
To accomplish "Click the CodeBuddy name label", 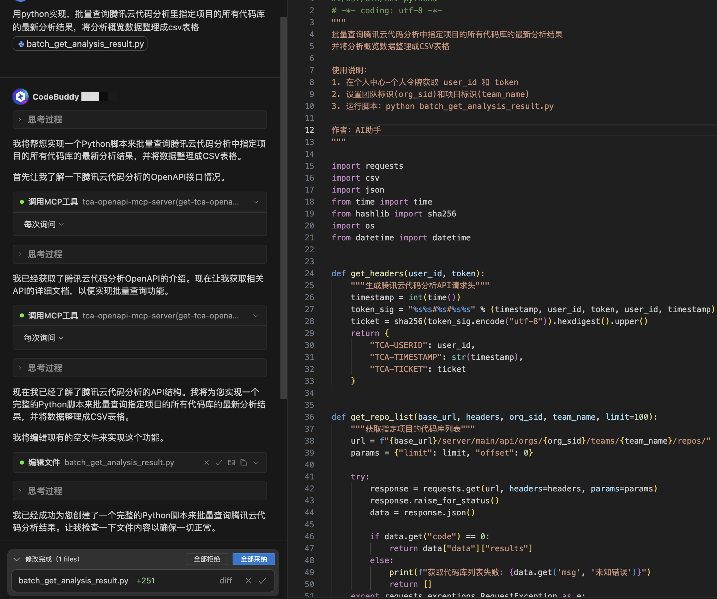I will click(x=56, y=97).
